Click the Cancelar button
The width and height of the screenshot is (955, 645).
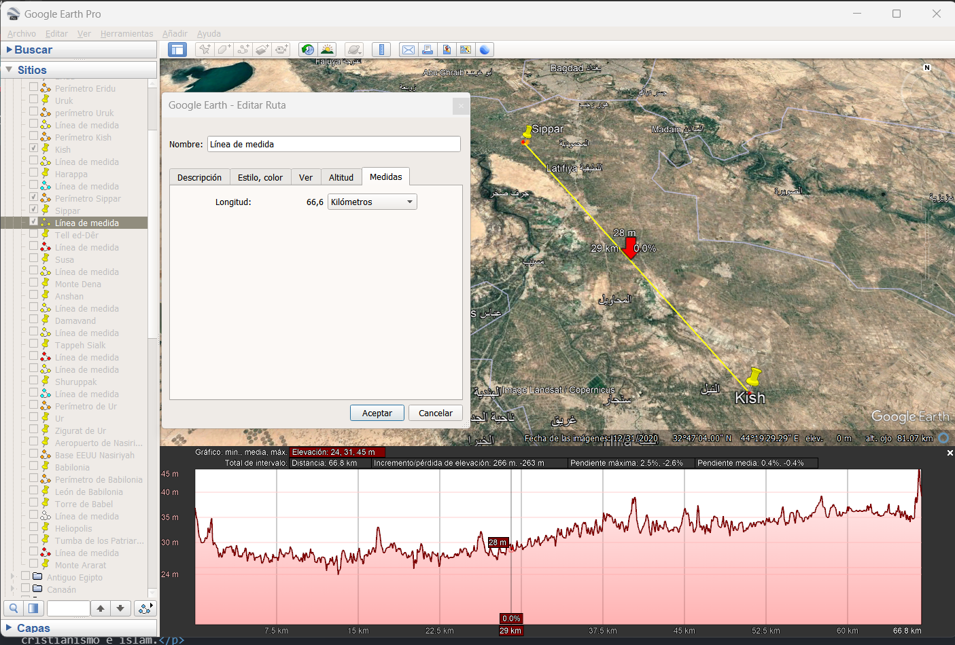coord(436,413)
